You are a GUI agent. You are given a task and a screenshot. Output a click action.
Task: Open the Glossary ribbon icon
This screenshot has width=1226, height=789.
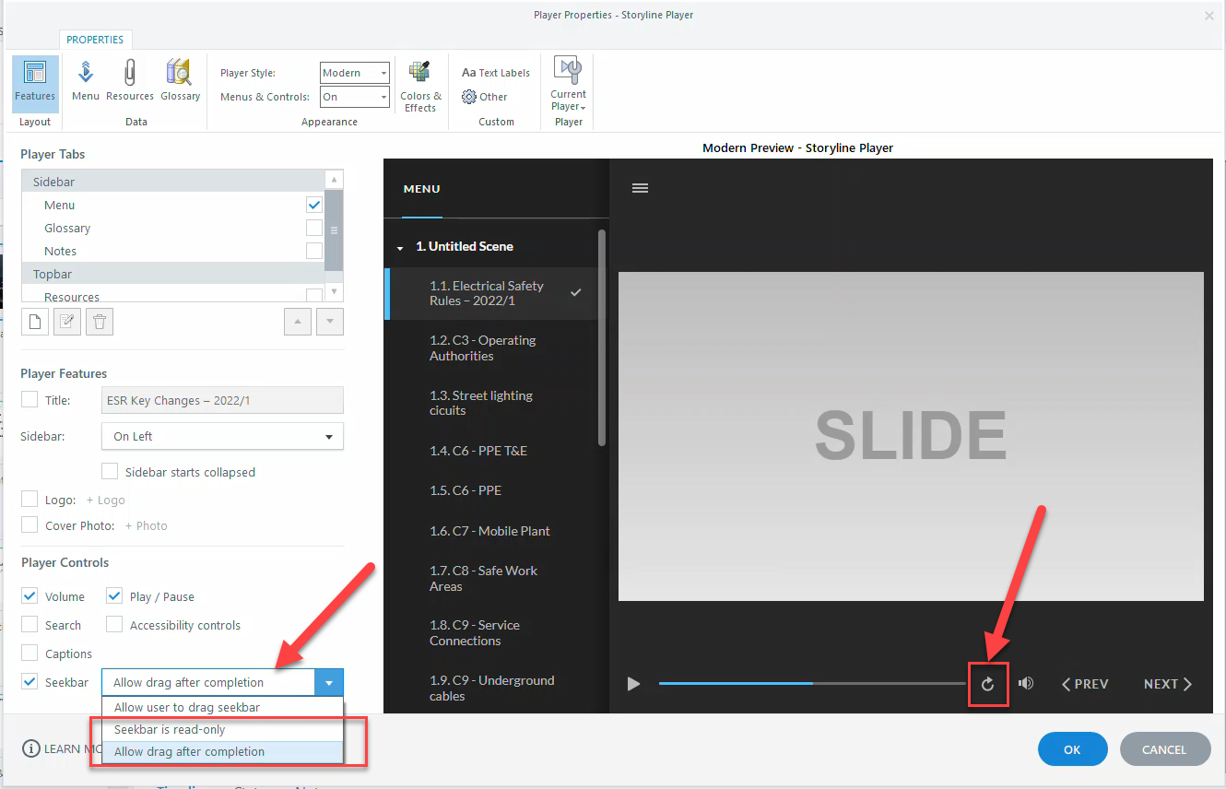coord(180,81)
